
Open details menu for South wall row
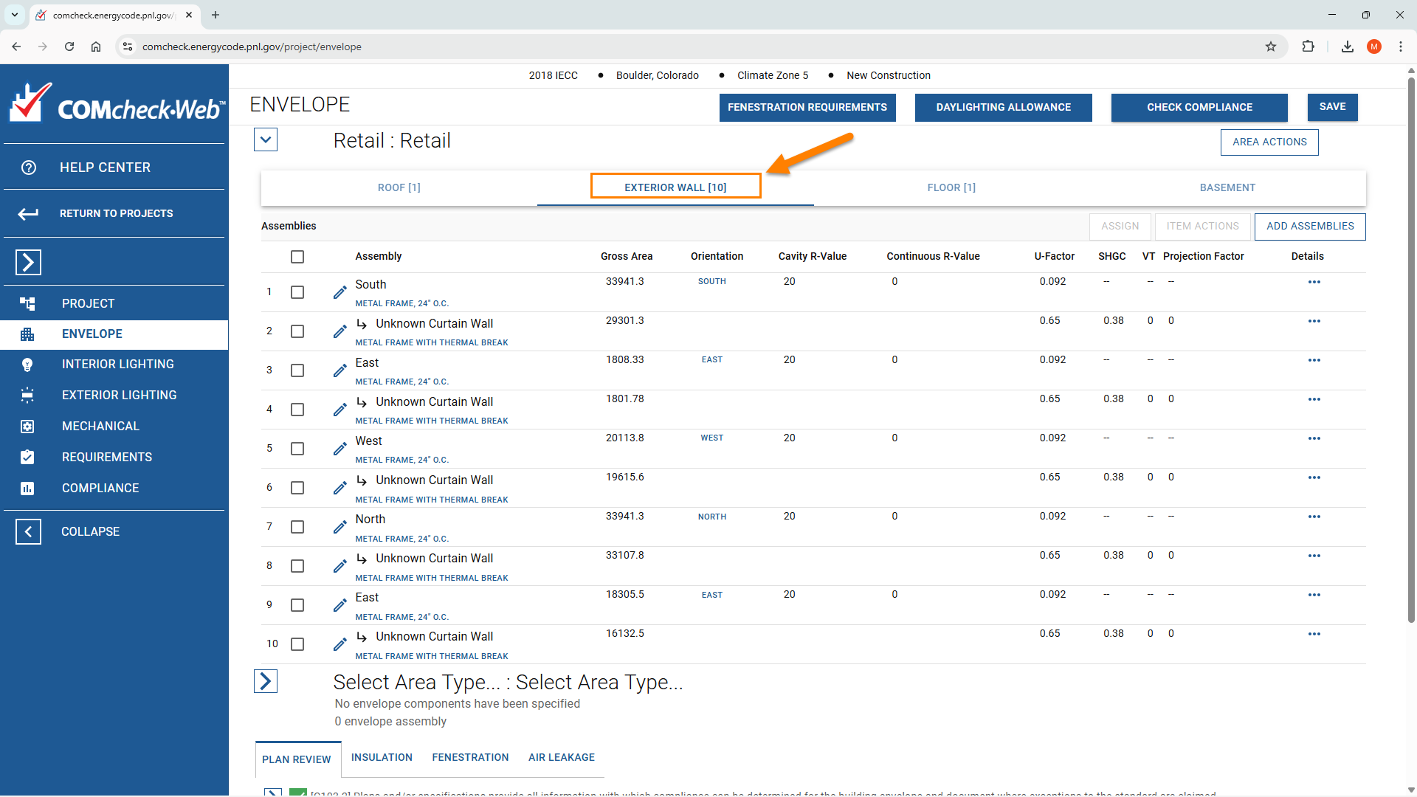coord(1314,282)
